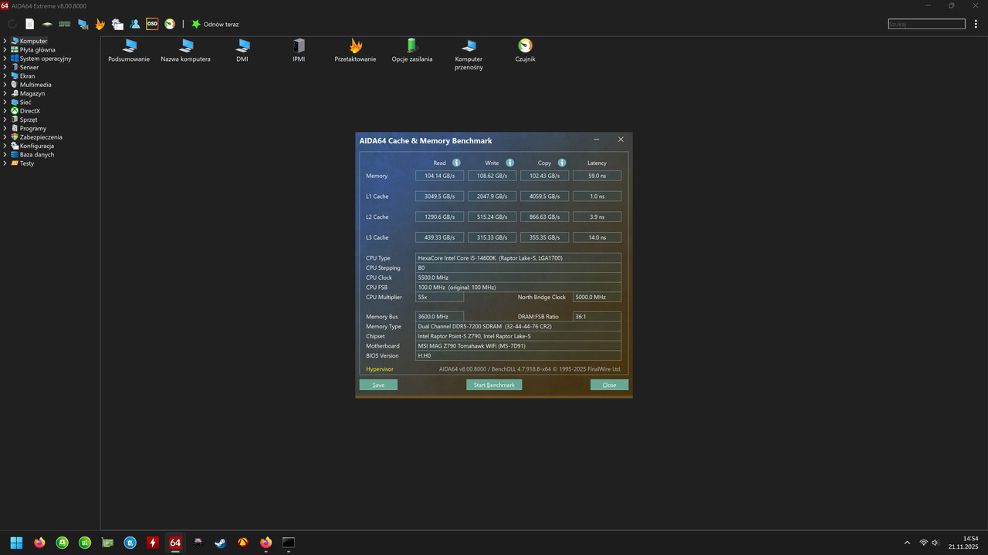Select Konfiguracja in the sidebar tree
Viewport: 988px width, 555px height.
click(36, 146)
